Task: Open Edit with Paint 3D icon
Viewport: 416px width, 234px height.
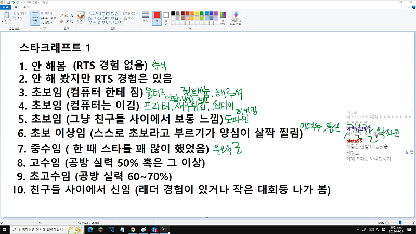Action: tap(236, 15)
